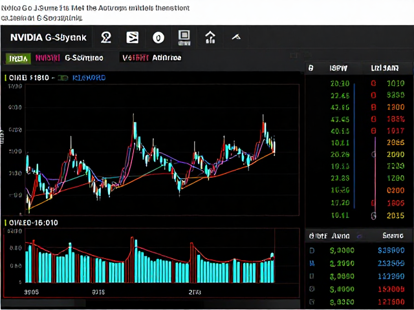Viewport: 414px width, 310px height.
Task: Click the blue M row icon in bottom table
Action: pyautogui.click(x=312, y=263)
